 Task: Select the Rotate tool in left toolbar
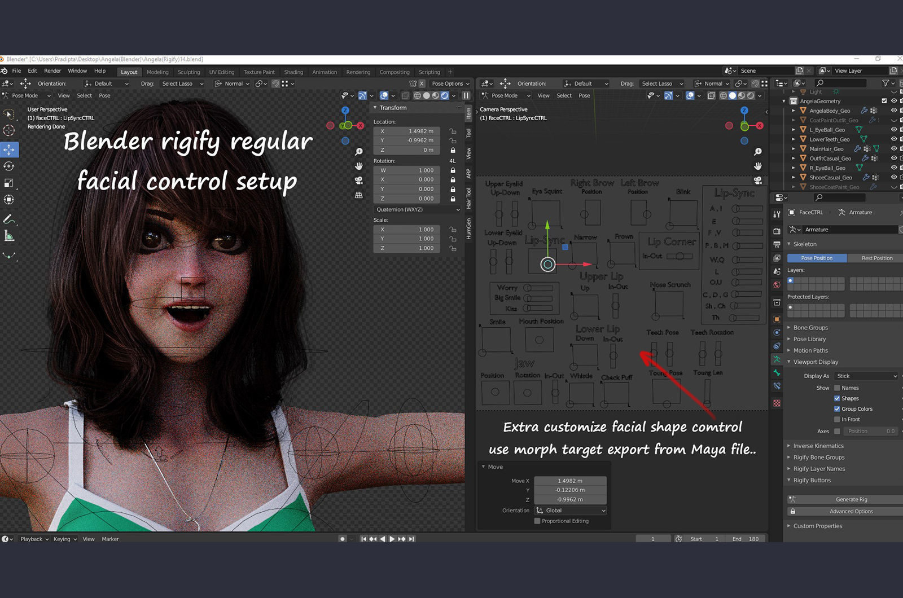pos(9,166)
